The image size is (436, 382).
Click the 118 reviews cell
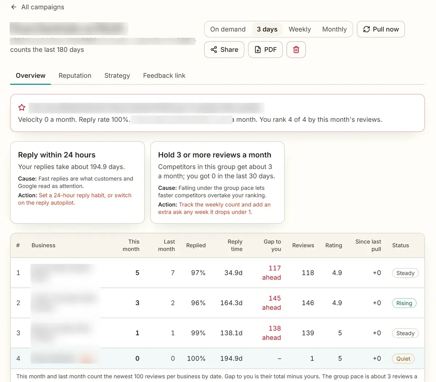pyautogui.click(x=308, y=273)
